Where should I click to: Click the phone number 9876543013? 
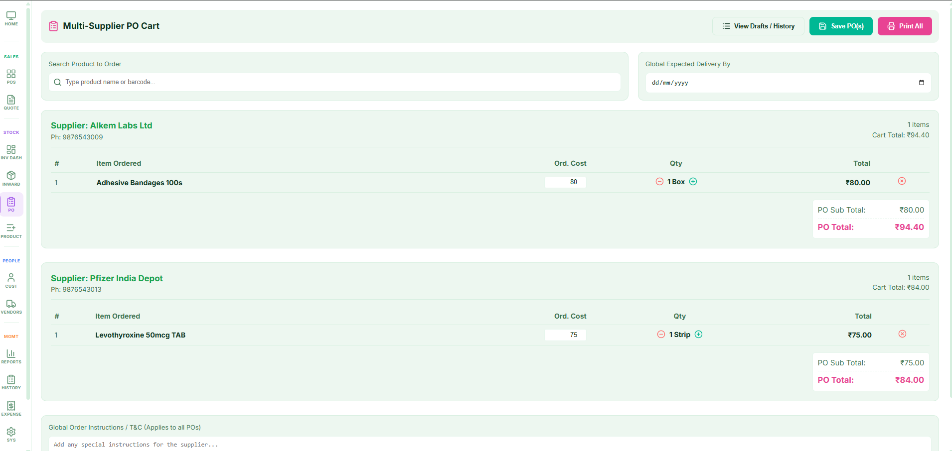pyautogui.click(x=82, y=289)
